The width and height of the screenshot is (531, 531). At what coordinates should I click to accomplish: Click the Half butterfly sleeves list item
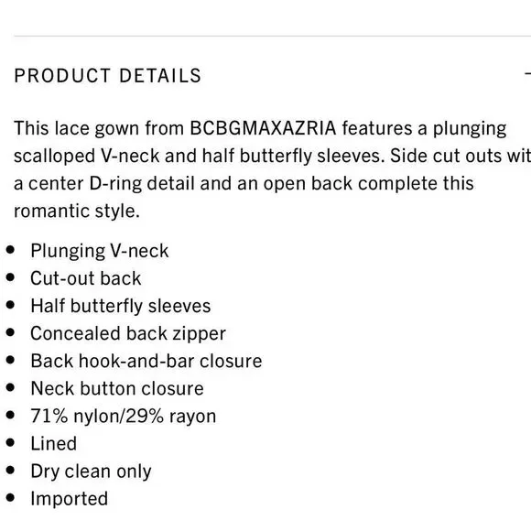121,306
